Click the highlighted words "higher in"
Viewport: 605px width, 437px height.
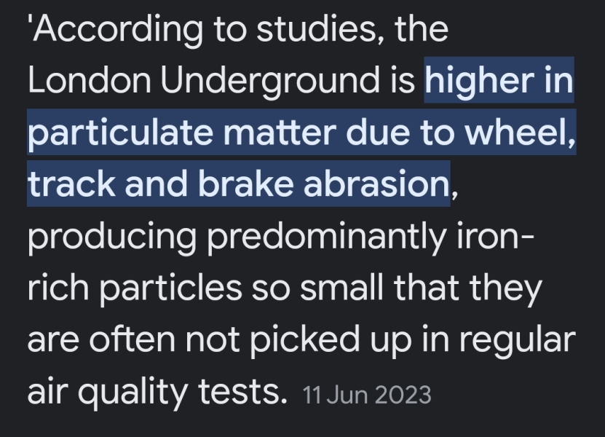click(x=499, y=82)
